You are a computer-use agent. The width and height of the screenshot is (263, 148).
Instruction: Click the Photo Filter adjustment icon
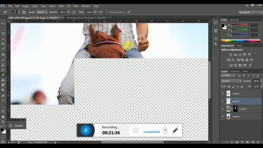(242, 60)
